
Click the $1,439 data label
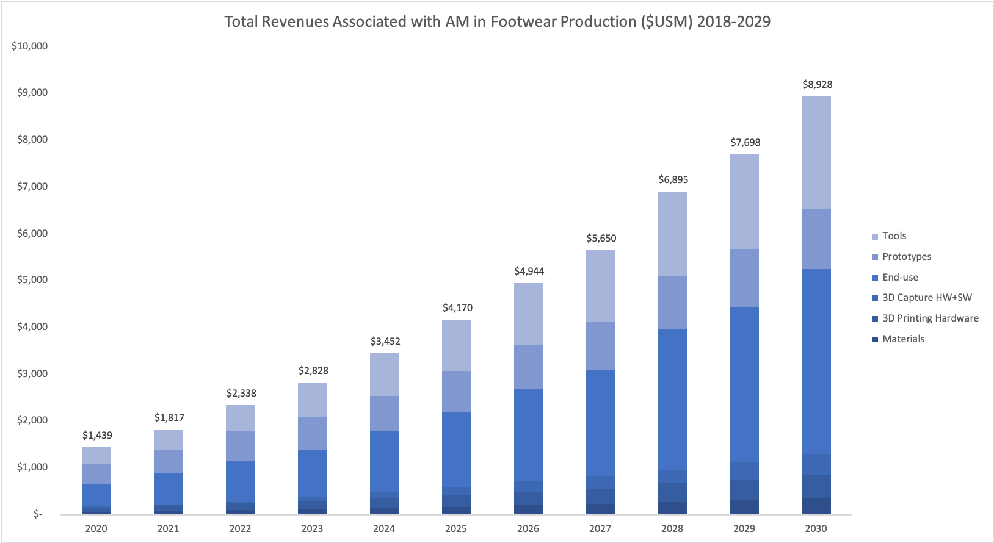click(97, 435)
